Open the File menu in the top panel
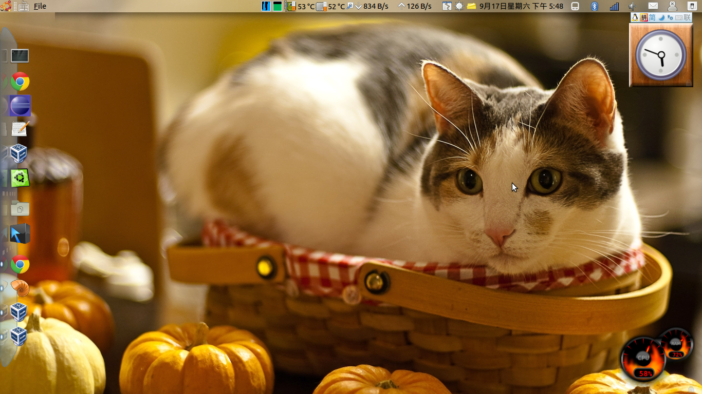Viewport: 702px width, 394px height. tap(40, 6)
